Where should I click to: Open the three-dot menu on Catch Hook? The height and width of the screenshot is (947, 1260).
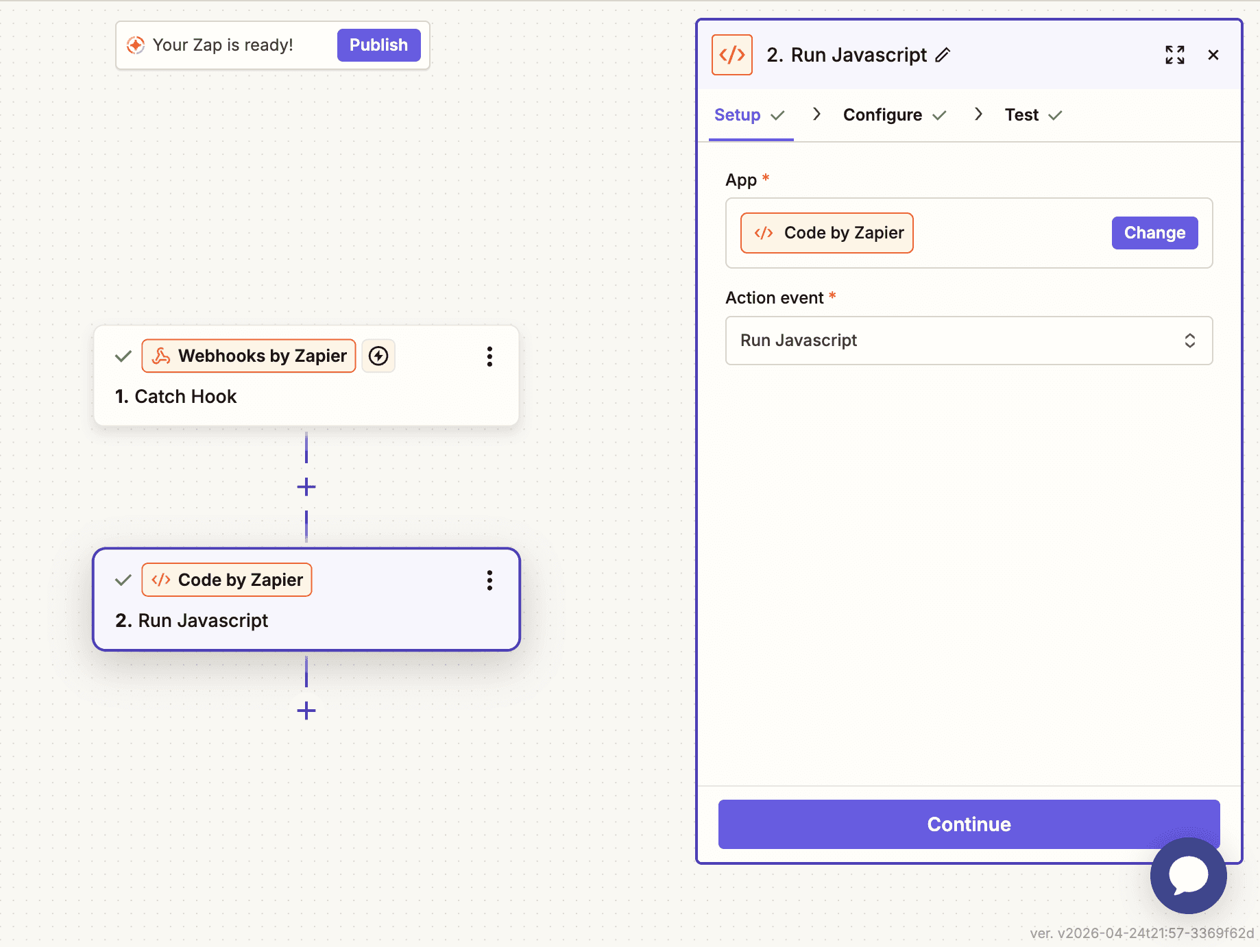tap(489, 356)
